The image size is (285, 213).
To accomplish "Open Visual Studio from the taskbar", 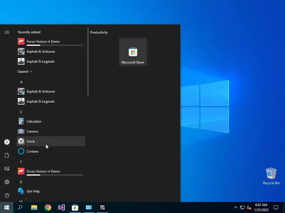I will click(x=62, y=207).
